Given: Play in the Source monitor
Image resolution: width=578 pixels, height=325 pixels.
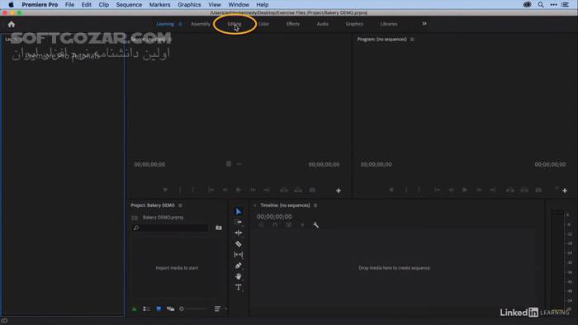Looking at the screenshot, I should [239, 190].
